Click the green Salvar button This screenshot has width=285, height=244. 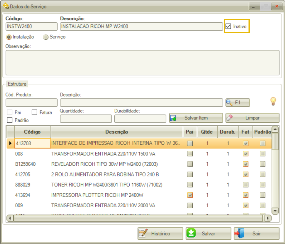point(208,234)
